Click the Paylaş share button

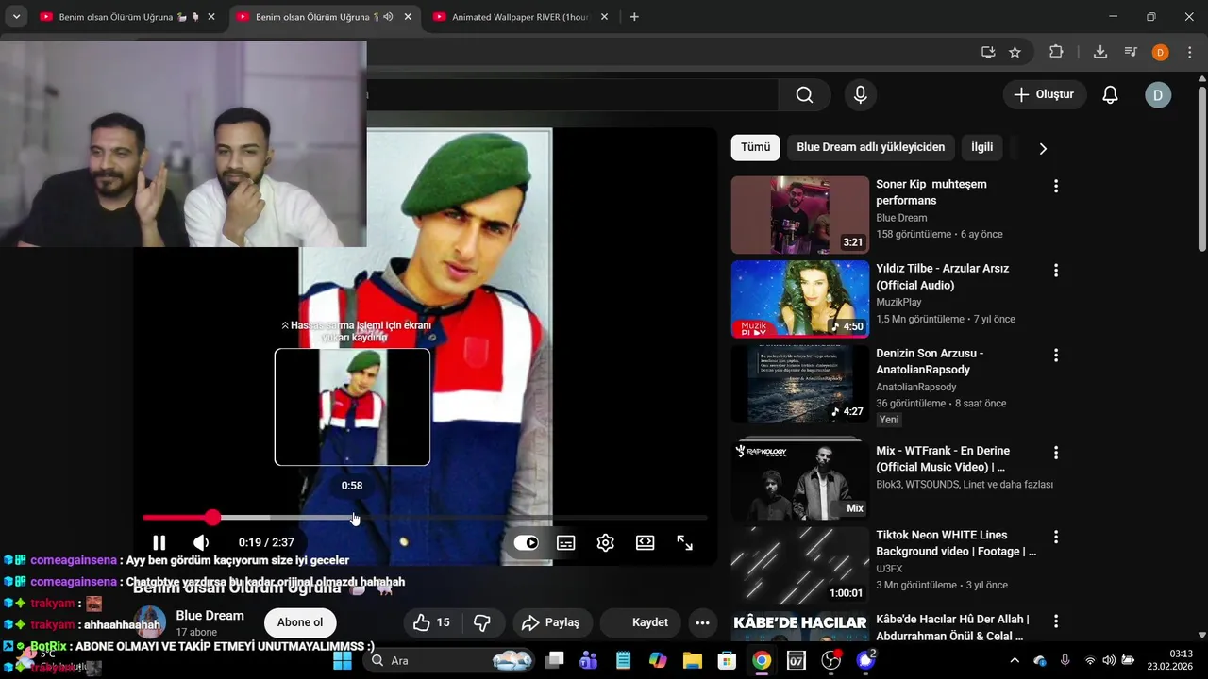551,622
